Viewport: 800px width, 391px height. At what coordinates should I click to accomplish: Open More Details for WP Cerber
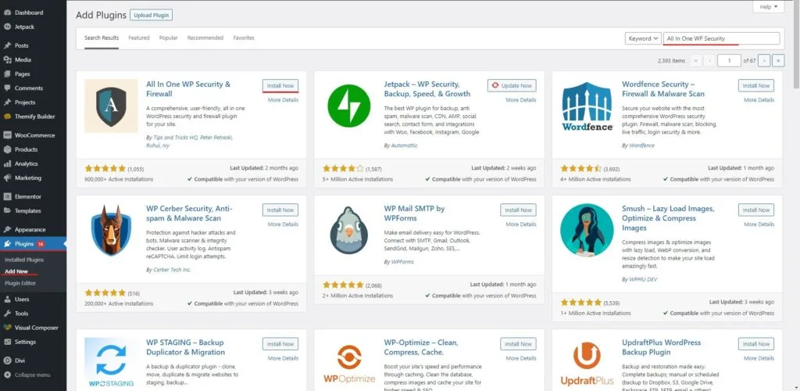click(283, 224)
